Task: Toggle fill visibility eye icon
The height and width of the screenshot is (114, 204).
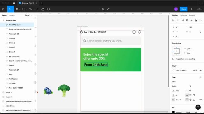Action: tap(196, 112)
